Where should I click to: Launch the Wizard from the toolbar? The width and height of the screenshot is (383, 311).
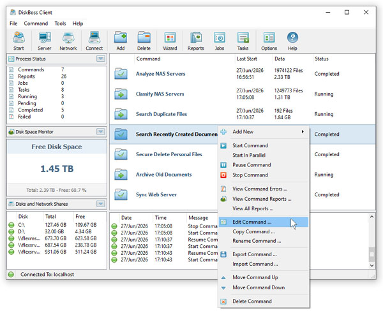point(170,41)
